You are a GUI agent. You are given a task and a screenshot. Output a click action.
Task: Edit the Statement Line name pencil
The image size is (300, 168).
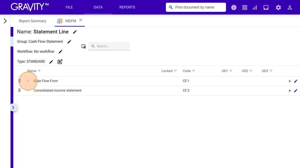pos(75,32)
